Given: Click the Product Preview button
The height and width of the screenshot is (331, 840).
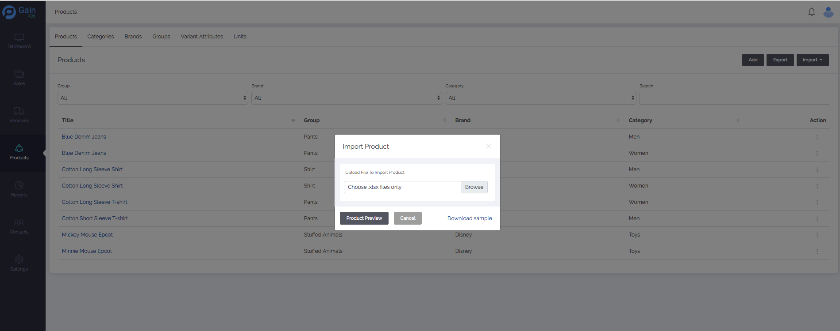Looking at the screenshot, I should [364, 218].
